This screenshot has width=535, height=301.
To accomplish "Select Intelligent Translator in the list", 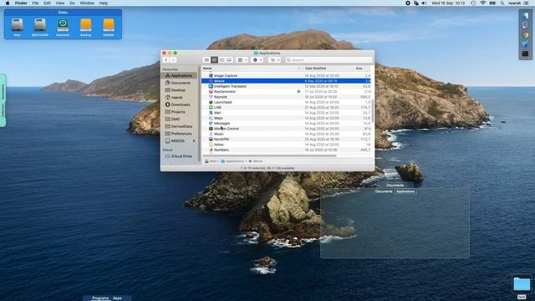I will pyautogui.click(x=286, y=86).
